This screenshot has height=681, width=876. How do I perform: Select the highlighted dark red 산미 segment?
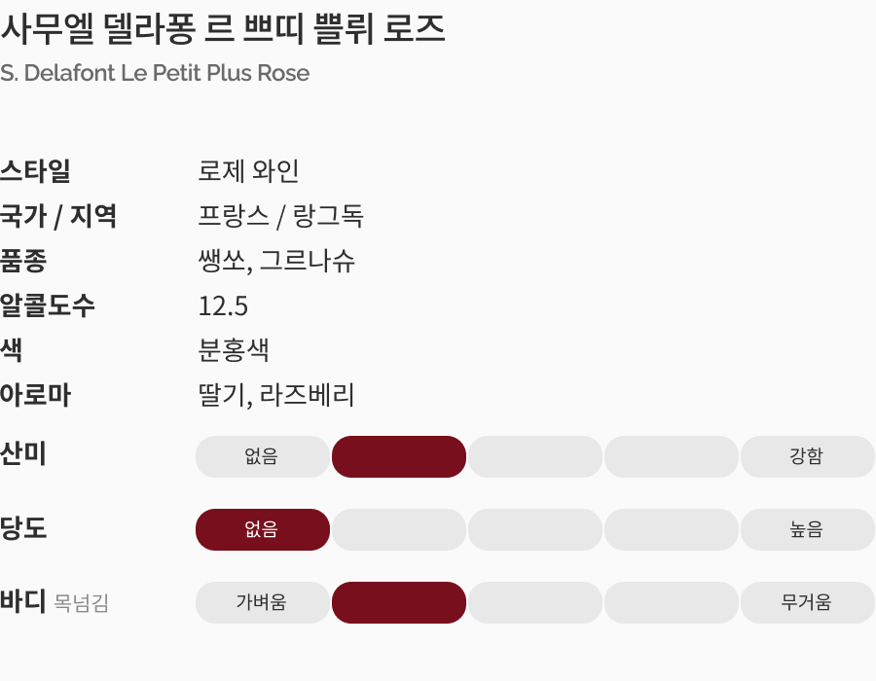tap(399, 457)
